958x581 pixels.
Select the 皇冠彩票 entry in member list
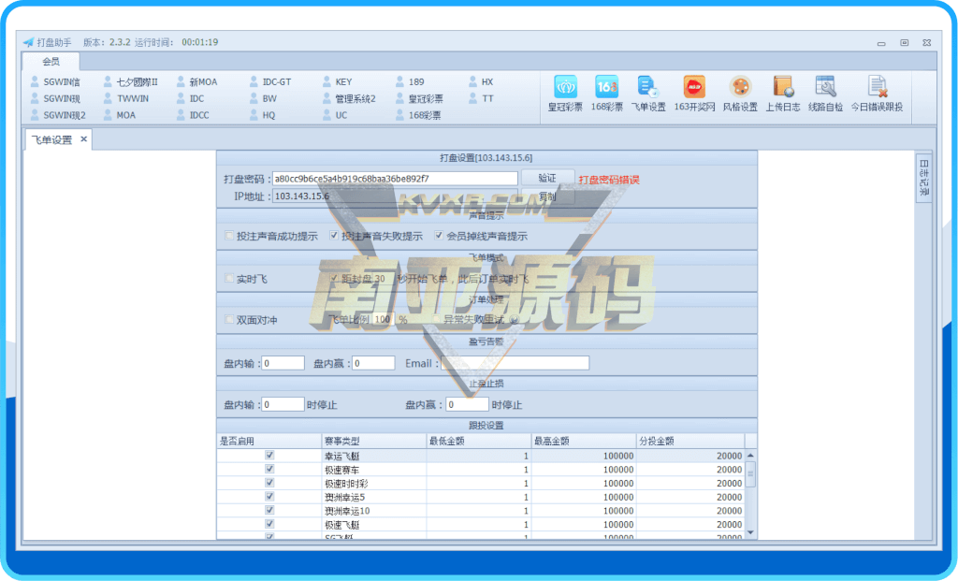pyautogui.click(x=419, y=98)
